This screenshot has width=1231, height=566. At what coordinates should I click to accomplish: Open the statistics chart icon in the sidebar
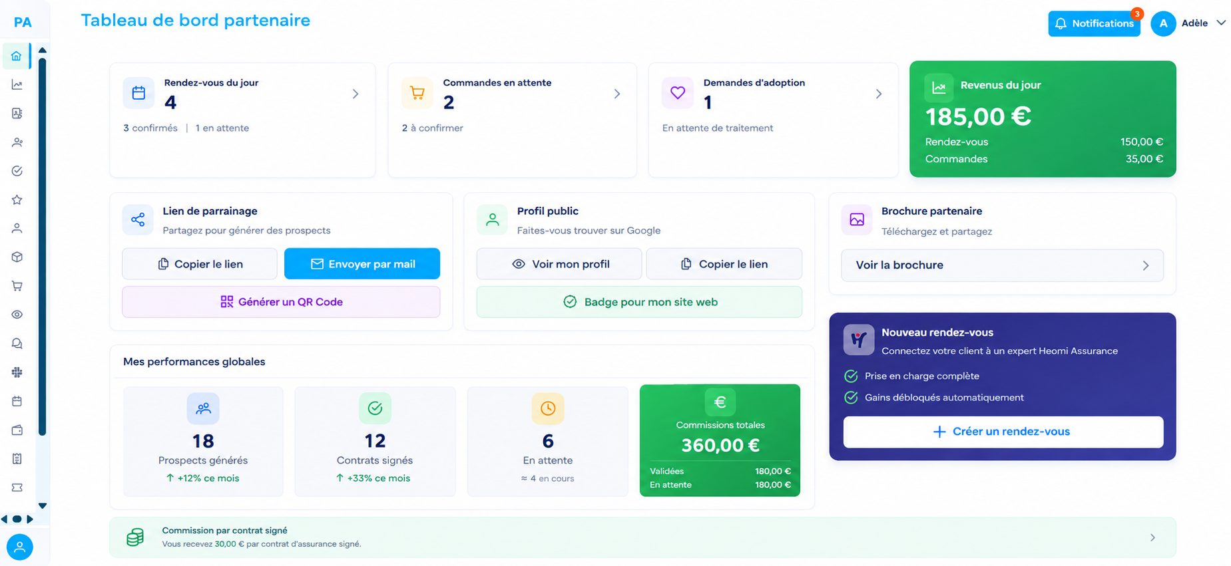pyautogui.click(x=17, y=85)
